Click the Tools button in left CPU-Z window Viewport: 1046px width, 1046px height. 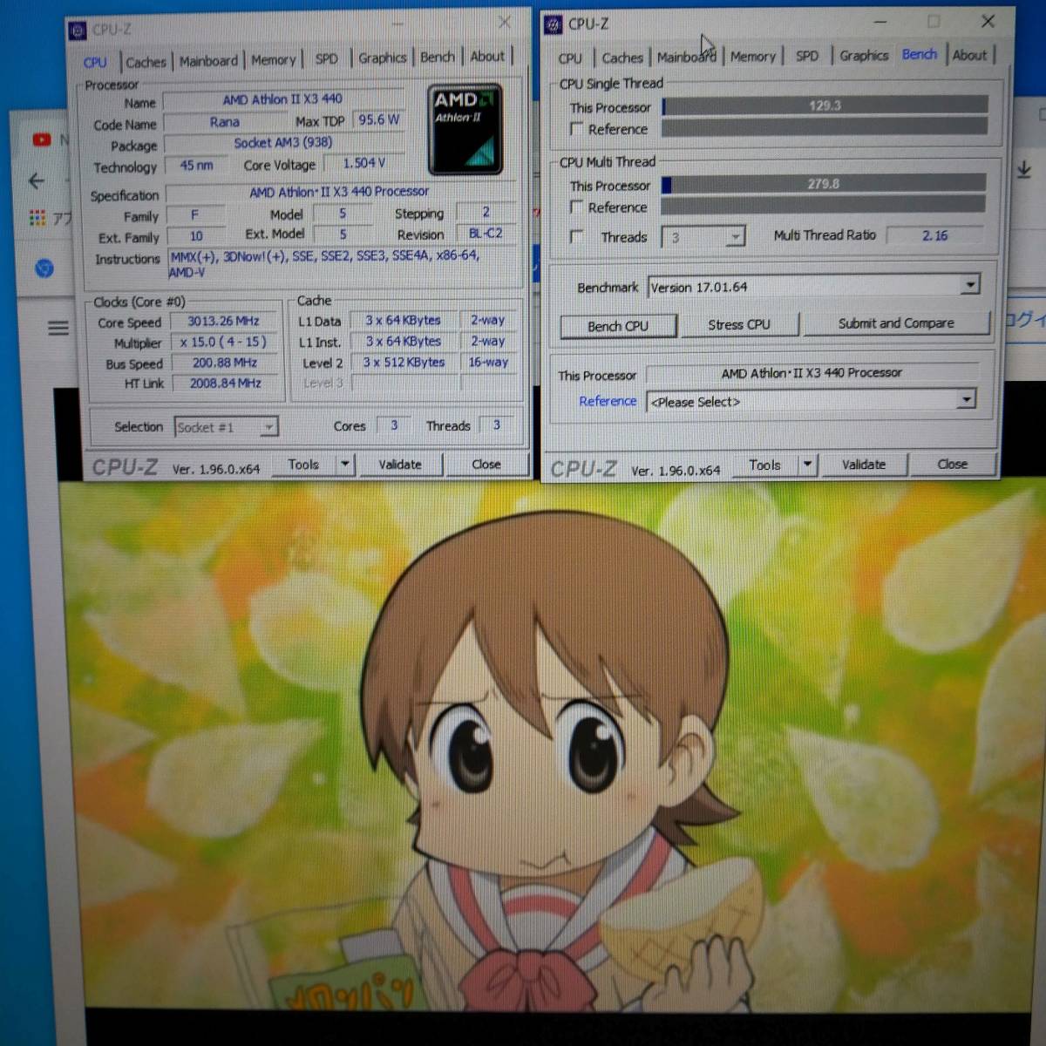coord(303,465)
